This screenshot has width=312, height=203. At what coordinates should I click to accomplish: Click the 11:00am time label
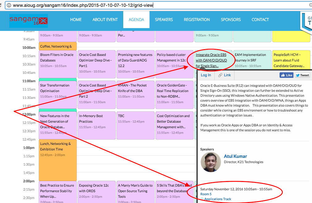[29, 81]
